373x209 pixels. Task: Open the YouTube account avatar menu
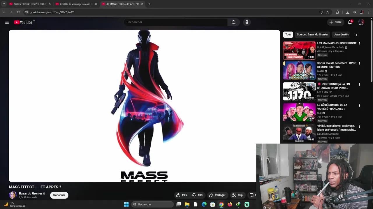click(x=361, y=22)
